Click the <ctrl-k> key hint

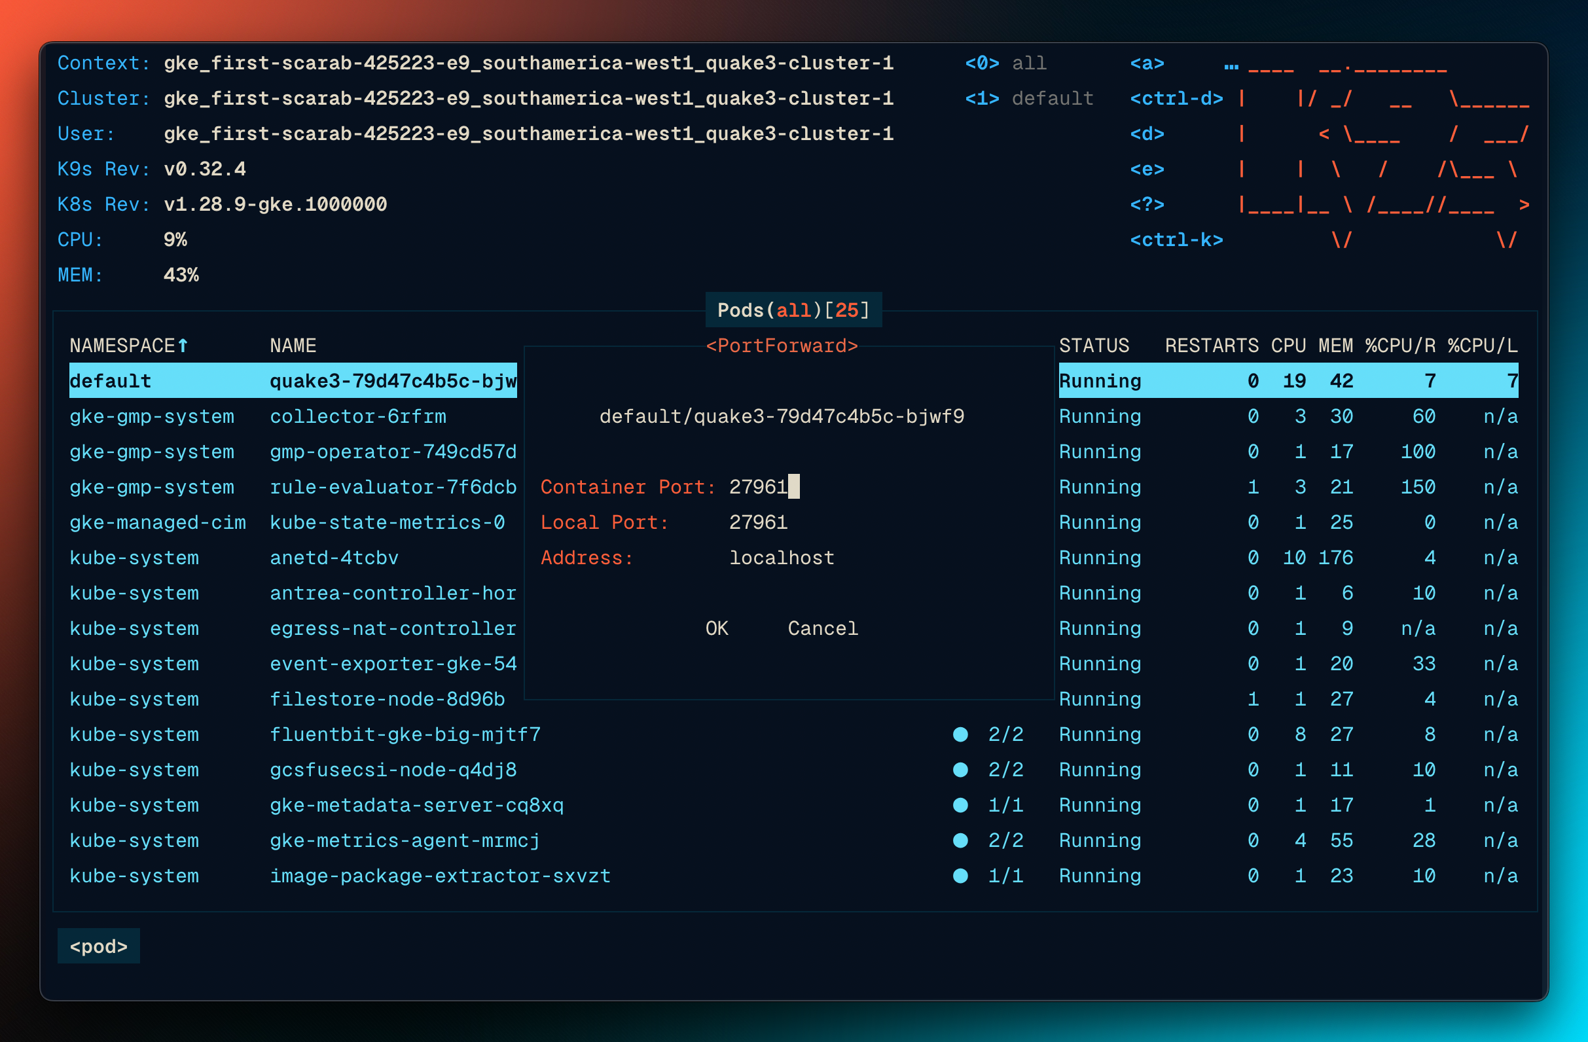tap(1176, 240)
